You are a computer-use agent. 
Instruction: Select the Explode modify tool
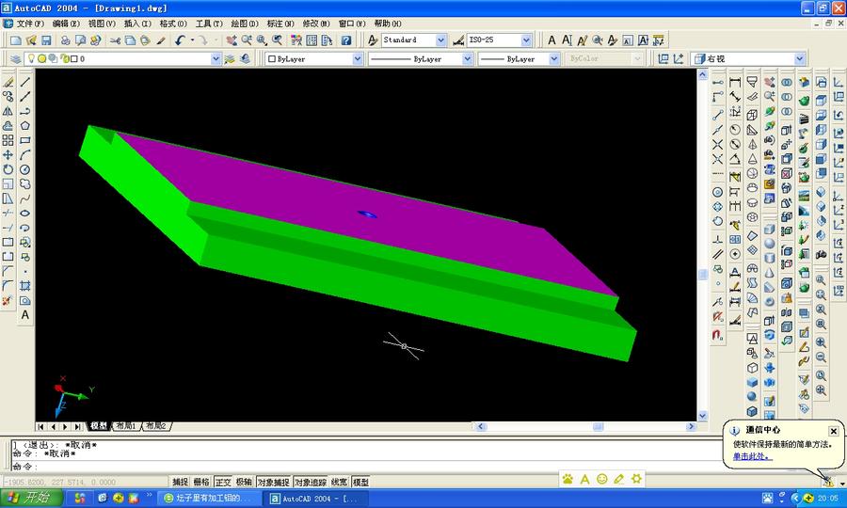[8, 301]
